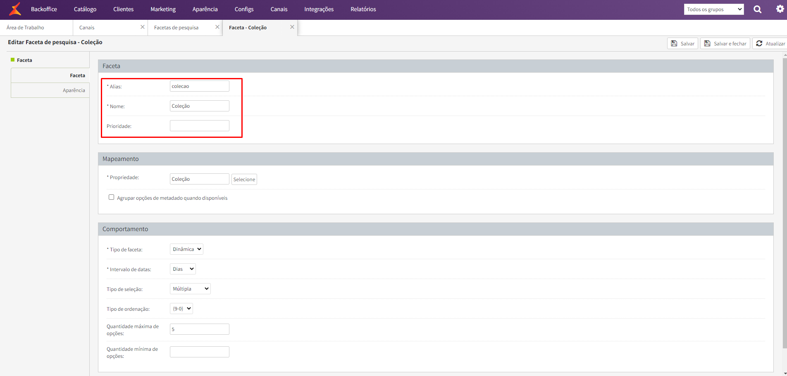
Task: Click the Salvar button label
Action: 687,44
